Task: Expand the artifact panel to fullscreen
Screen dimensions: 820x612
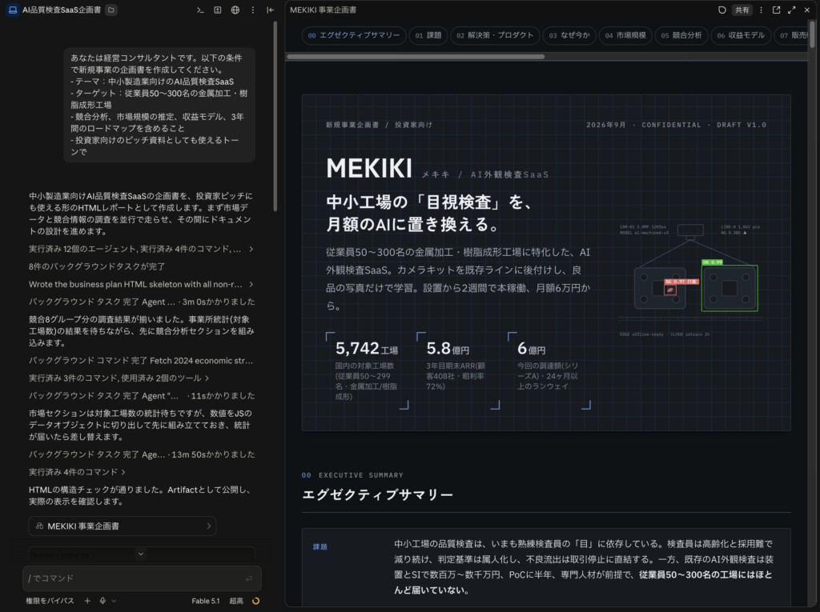Action: coord(792,10)
